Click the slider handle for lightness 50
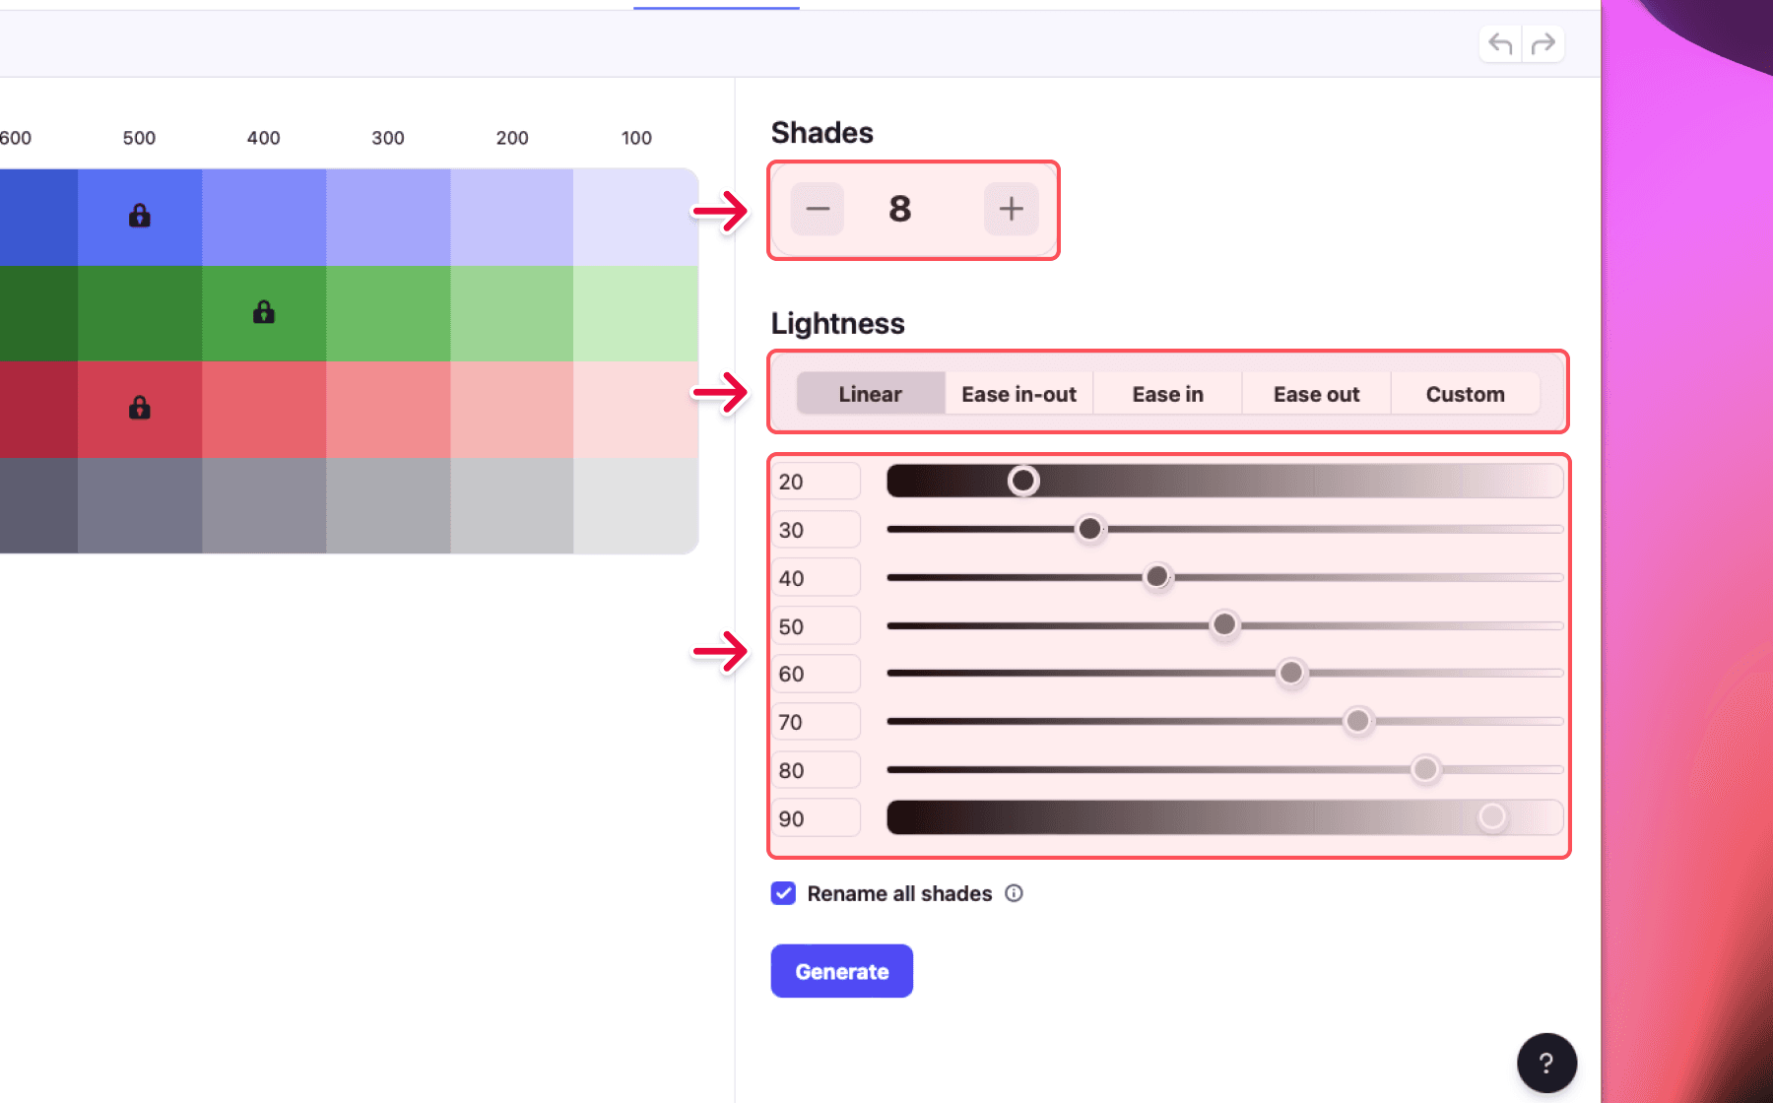Viewport: 1773px width, 1103px height. [x=1224, y=624]
